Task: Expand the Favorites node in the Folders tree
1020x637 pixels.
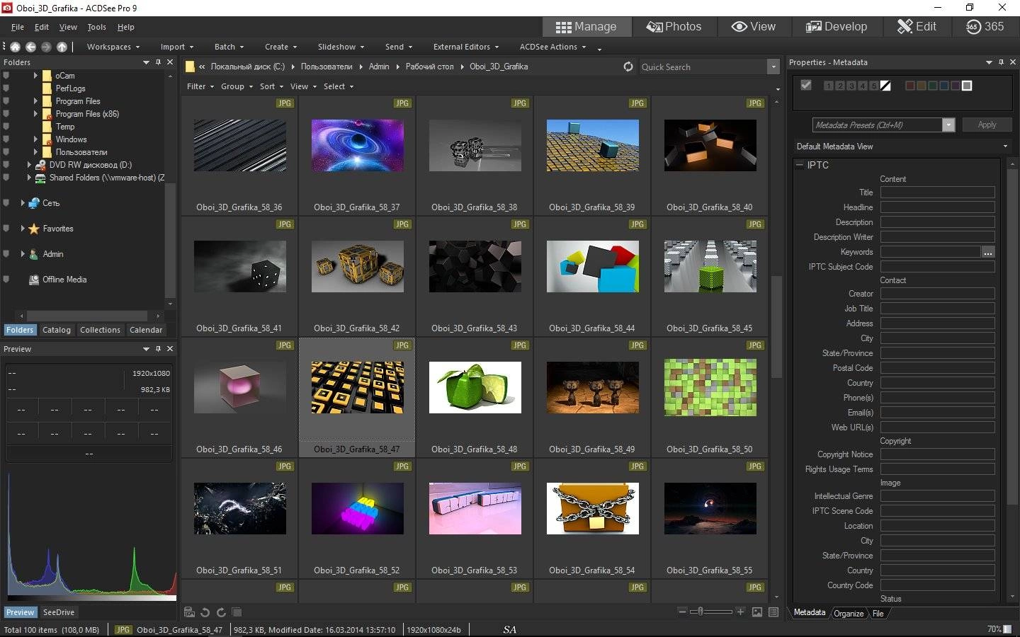Action: (x=23, y=229)
